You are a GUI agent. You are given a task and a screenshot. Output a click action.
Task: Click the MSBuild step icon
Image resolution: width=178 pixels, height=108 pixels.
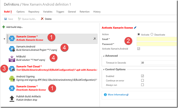click(12, 59)
